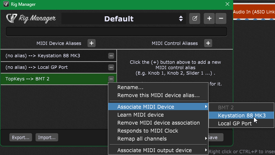The image size is (275, 155).
Task: Add a new MIDI Control Alias
Action: (208, 43)
